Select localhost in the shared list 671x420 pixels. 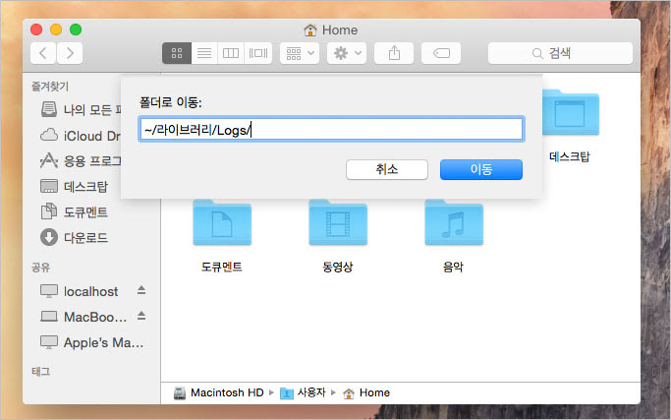coord(80,291)
